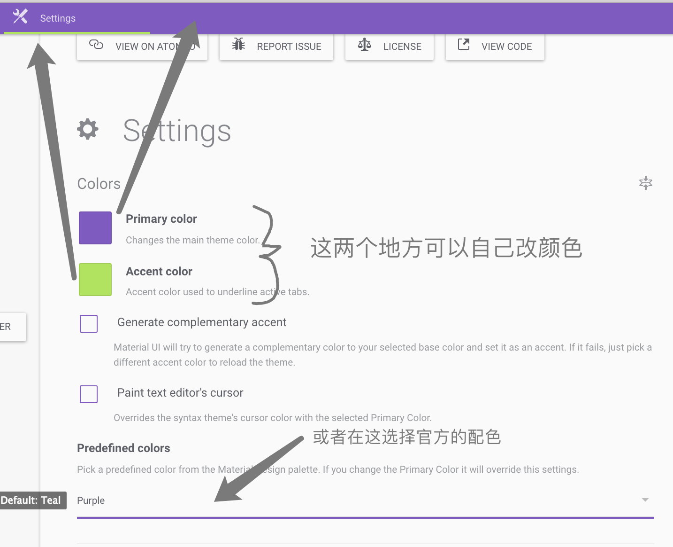
Task: Switch to the Settings tab label
Action: coord(58,18)
